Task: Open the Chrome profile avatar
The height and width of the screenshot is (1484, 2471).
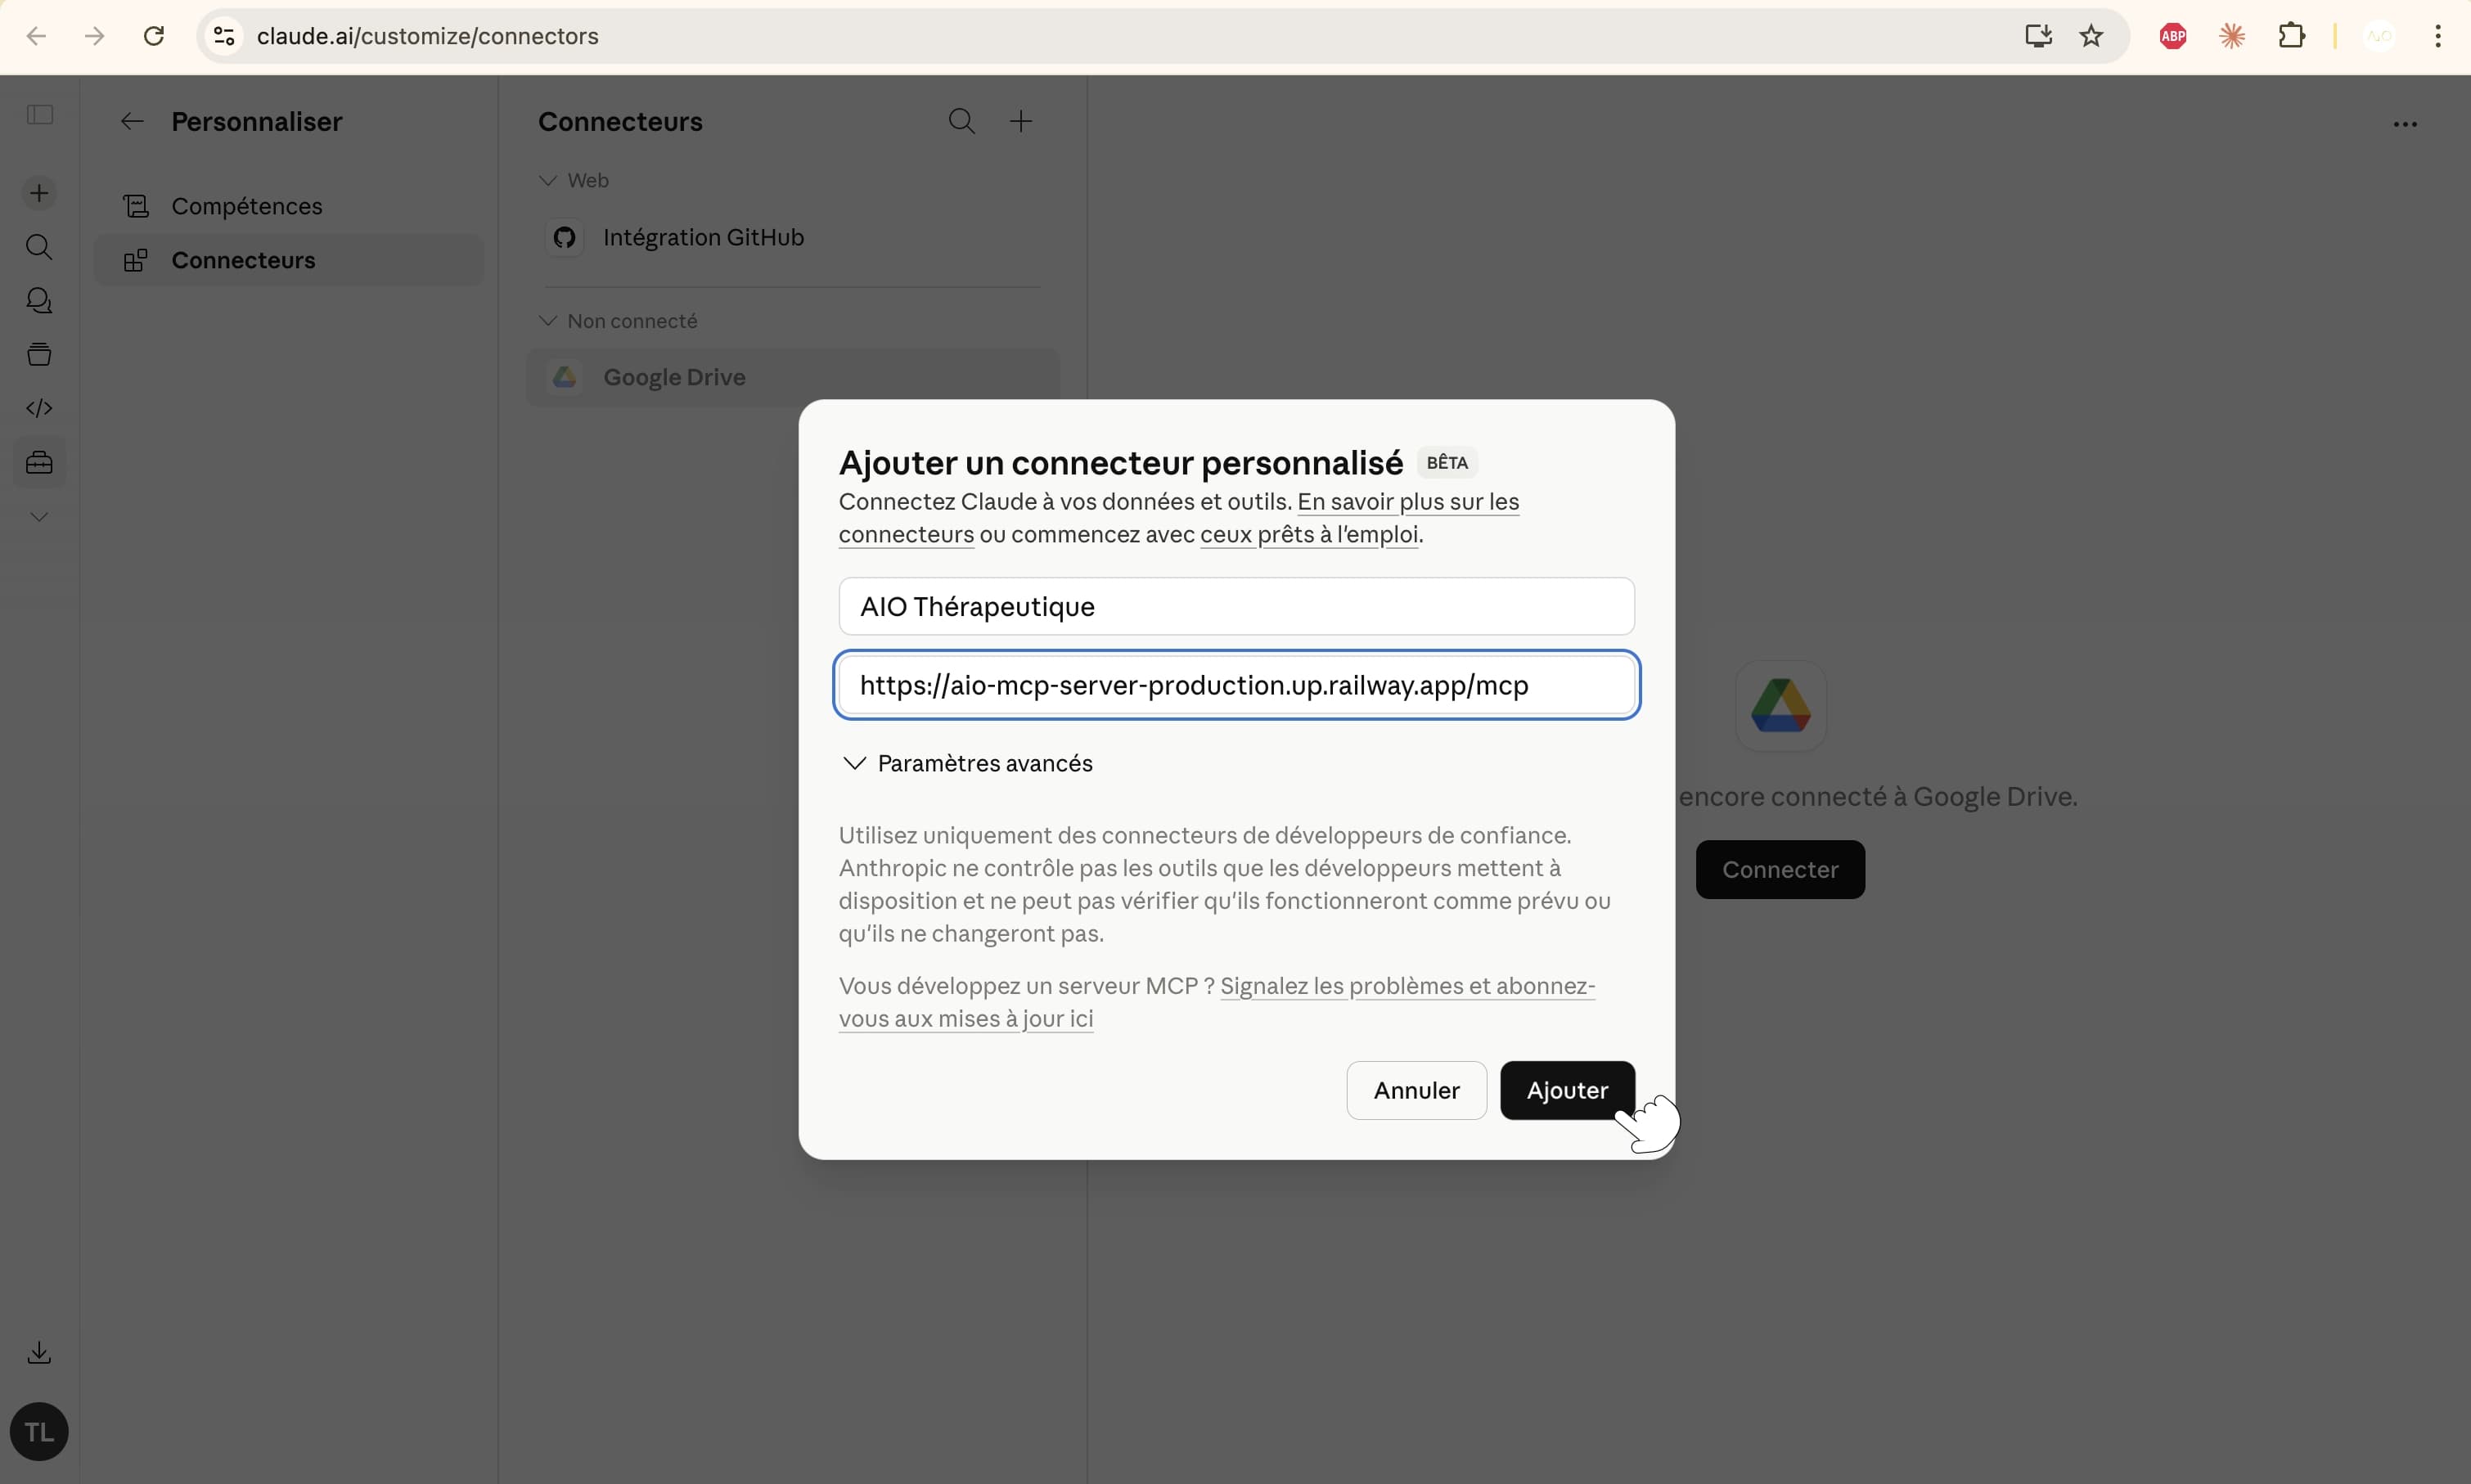Action: pos(2379,36)
